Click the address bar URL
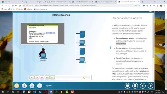Viewport: 167px width, 94px height. (67, 6)
